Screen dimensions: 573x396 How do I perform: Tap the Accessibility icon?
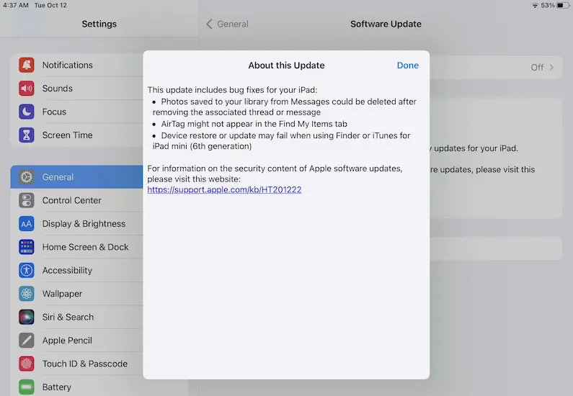click(27, 270)
